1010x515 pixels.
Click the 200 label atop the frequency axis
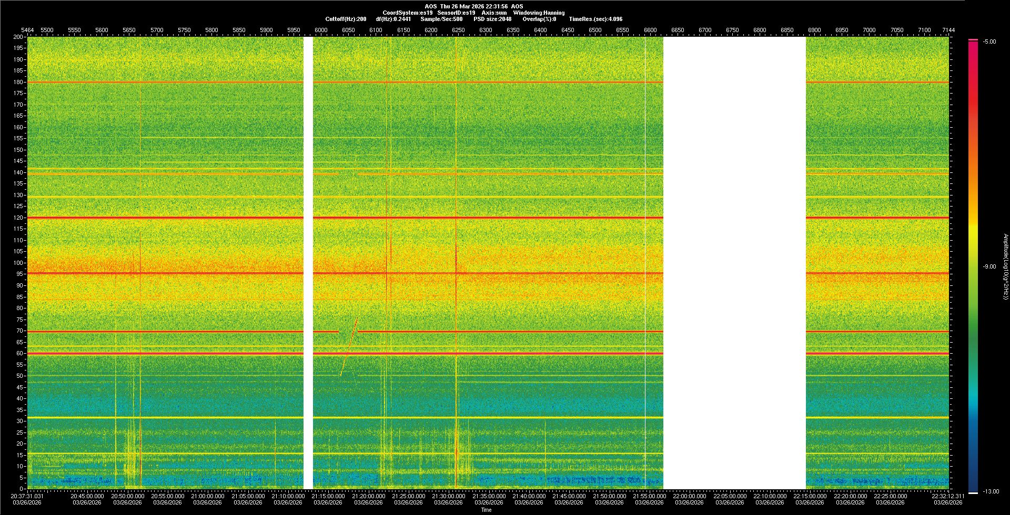tap(18, 37)
